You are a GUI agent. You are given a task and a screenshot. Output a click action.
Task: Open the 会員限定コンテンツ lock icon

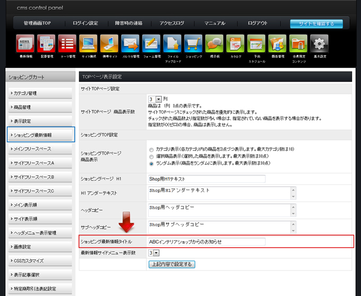point(298,43)
